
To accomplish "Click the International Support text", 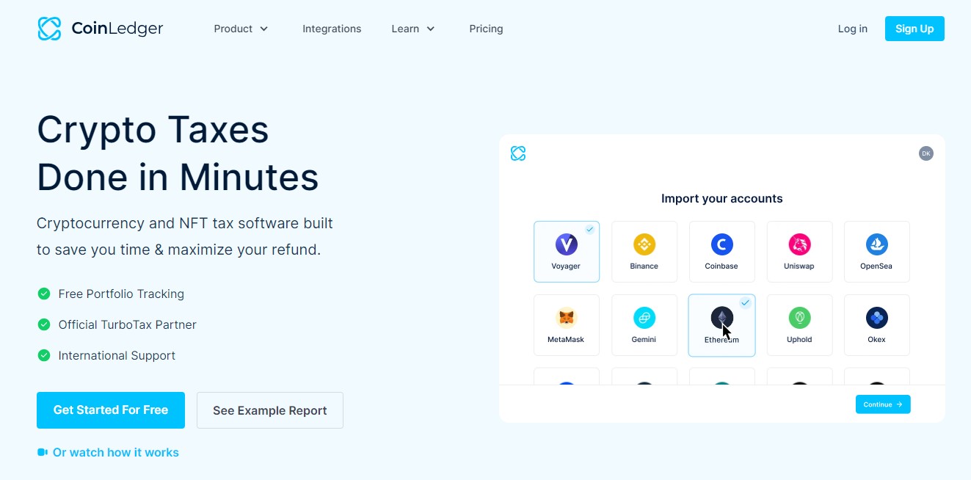I will (x=117, y=355).
